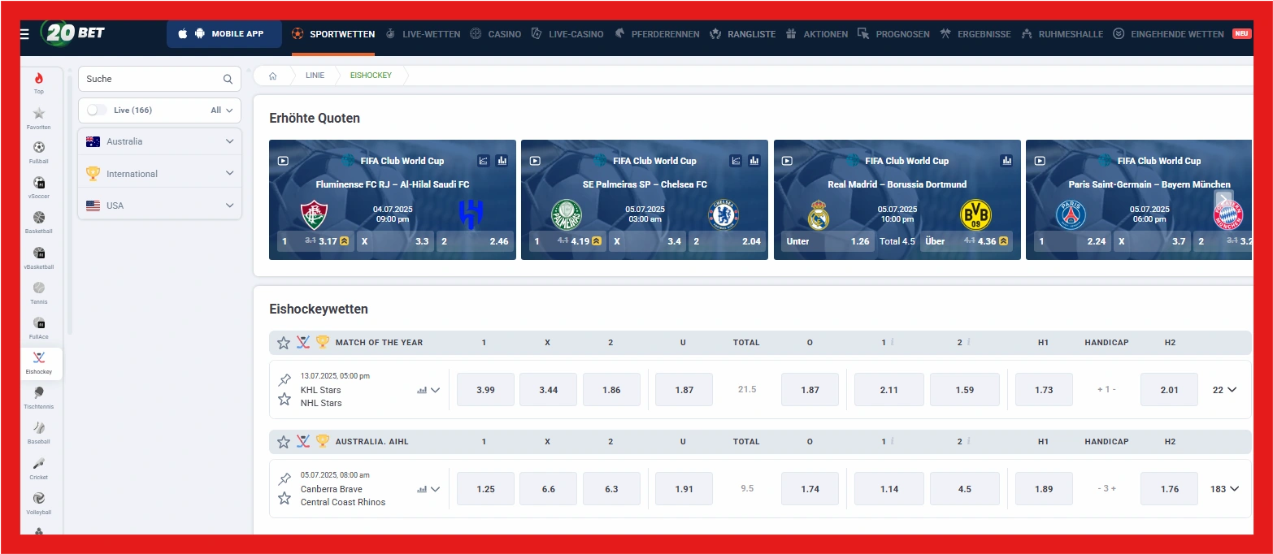
Task: Star the KHL Stars vs NHL Stars match
Action: [285, 399]
